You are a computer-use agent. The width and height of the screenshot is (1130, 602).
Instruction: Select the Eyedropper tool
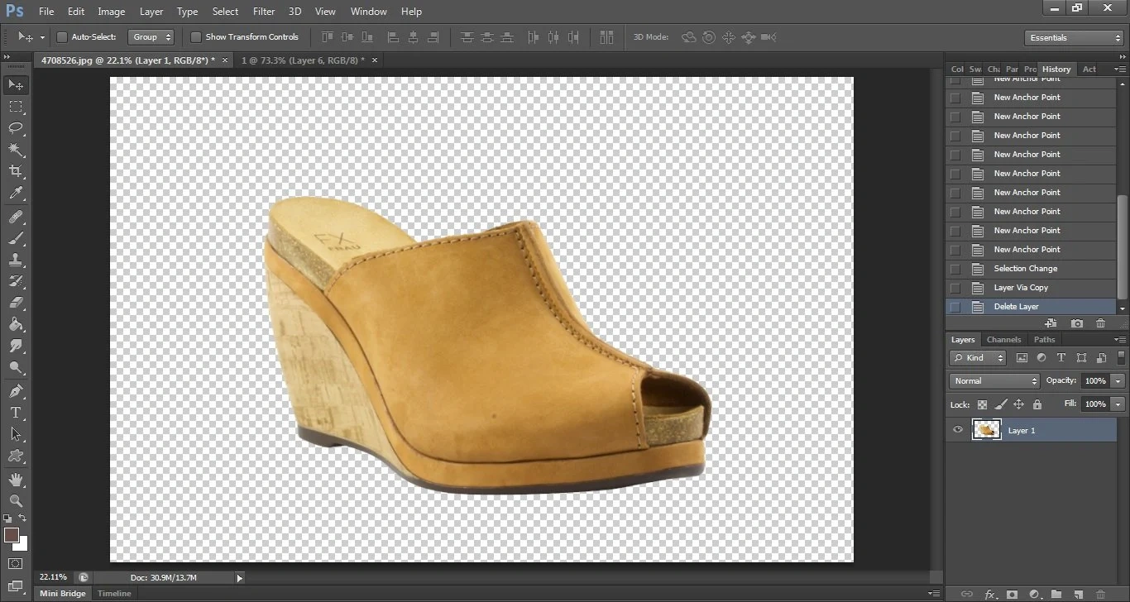click(17, 193)
